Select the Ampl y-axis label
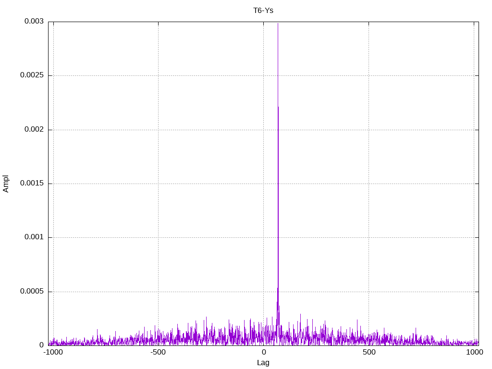Screen dimensions: 492x369 [x=6, y=184]
